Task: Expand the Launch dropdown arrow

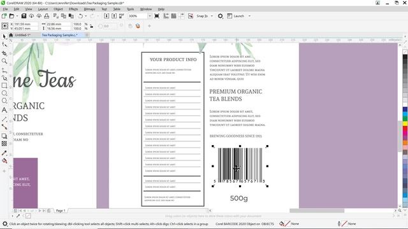Action: 249,16
